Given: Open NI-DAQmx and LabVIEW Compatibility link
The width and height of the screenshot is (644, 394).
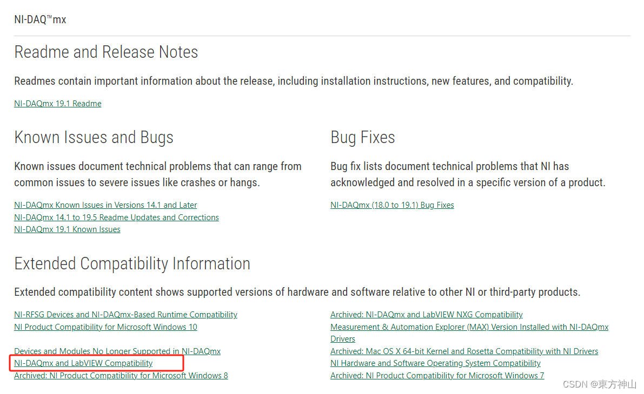Looking at the screenshot, I should 83,363.
